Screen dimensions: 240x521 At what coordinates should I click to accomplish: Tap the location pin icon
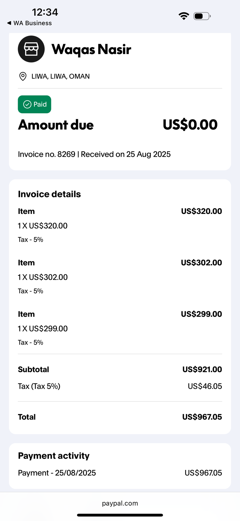22,76
